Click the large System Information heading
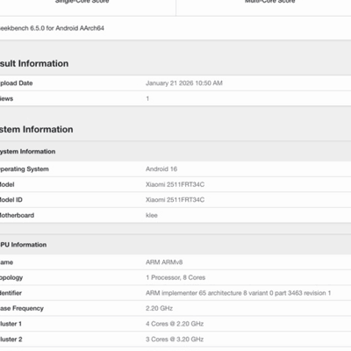 37,129
